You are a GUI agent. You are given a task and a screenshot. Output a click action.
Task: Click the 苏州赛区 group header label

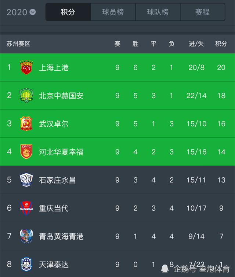tap(18, 44)
